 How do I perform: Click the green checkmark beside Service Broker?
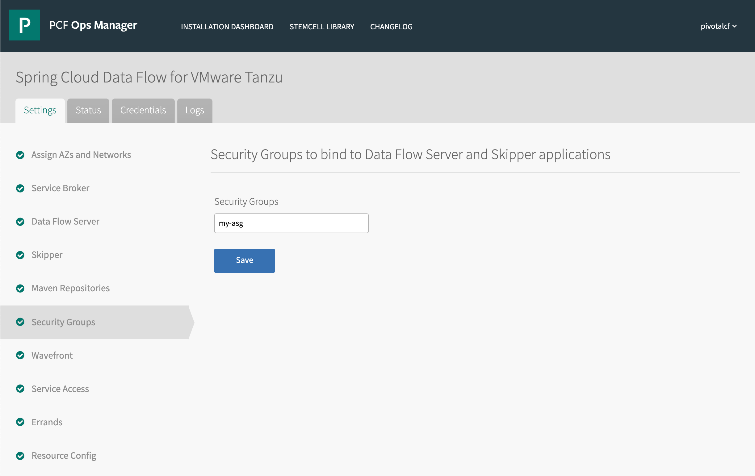click(20, 188)
